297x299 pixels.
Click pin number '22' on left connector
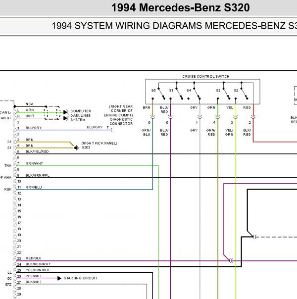coord(19,252)
